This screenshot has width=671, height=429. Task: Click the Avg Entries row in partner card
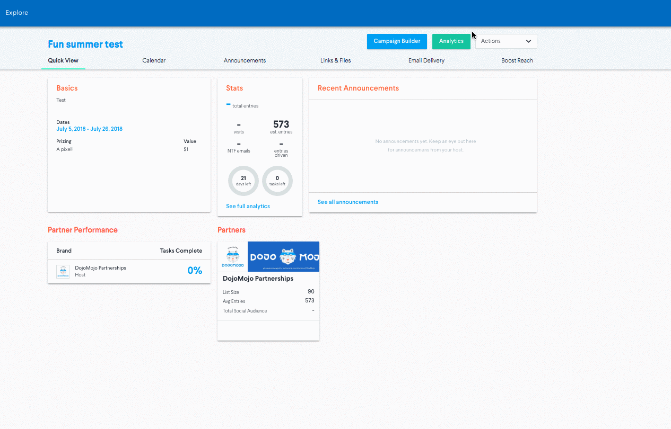coord(268,301)
